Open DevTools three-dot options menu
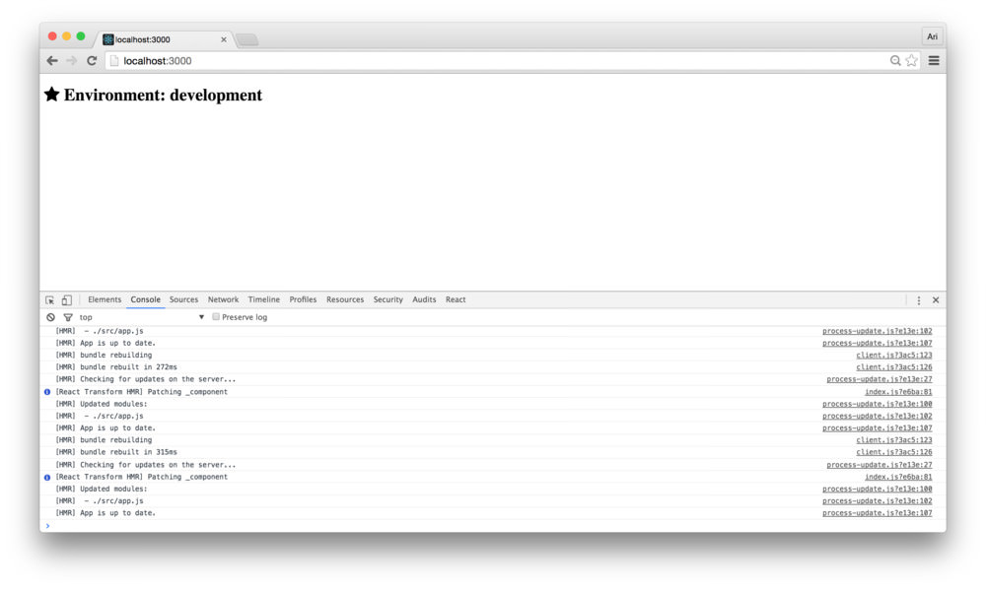This screenshot has width=986, height=589. 919,300
